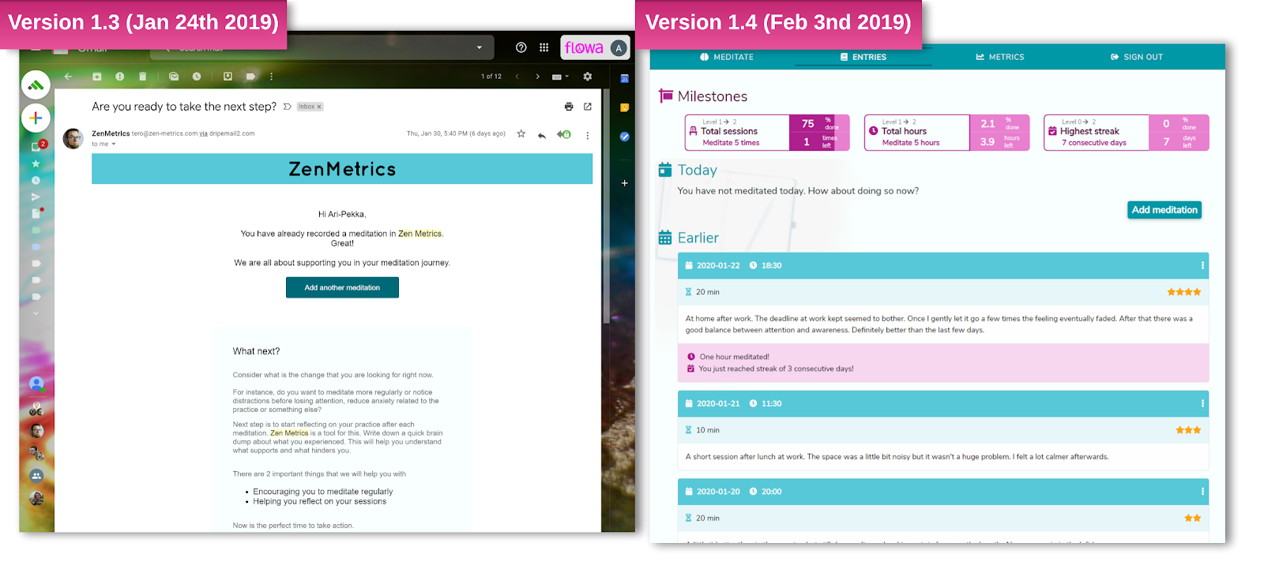Screen dimensions: 1264x573
Task: Click 'Thu, Jan 30, 5:40 PM' timestamp
Action: click(x=456, y=133)
